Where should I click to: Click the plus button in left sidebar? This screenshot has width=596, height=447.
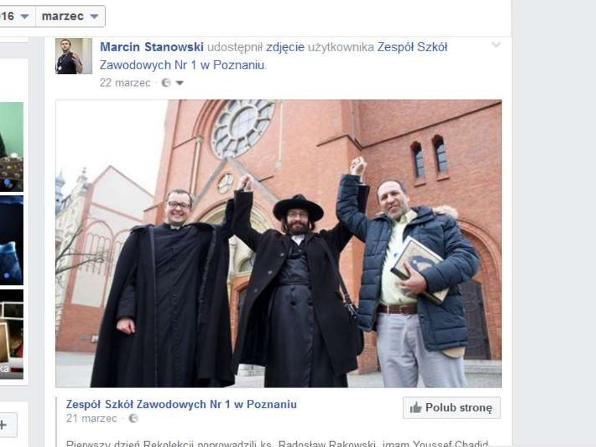tap(8, 425)
